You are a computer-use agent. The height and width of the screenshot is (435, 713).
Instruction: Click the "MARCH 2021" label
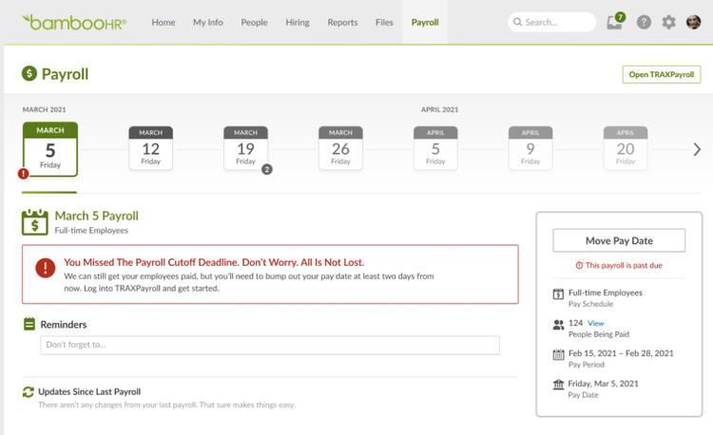point(44,109)
